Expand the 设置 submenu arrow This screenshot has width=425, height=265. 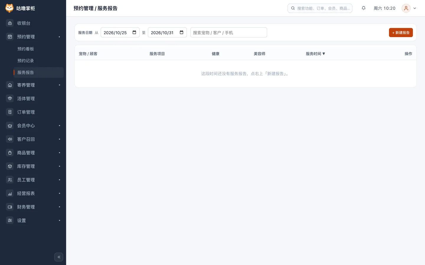pyautogui.click(x=59, y=221)
